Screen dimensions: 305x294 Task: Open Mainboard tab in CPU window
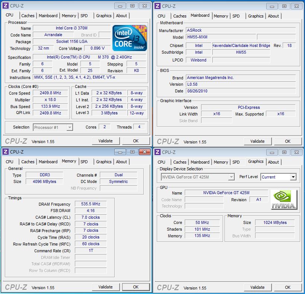pyautogui.click(x=48, y=16)
